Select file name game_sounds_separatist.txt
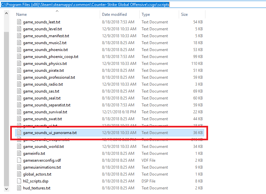This screenshot has width=266, height=194. pos(47,105)
